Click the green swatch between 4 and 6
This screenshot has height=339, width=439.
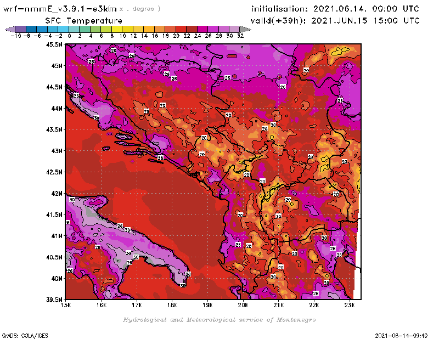(x=95, y=29)
